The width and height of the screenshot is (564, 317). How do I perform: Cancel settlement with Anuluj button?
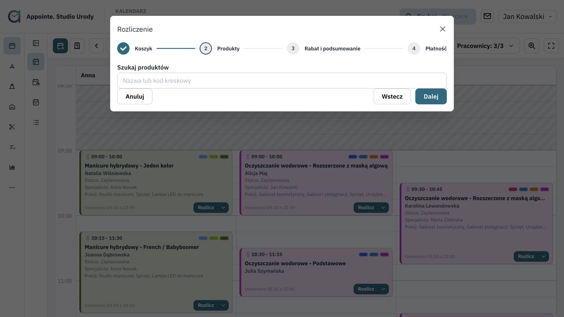tap(135, 96)
